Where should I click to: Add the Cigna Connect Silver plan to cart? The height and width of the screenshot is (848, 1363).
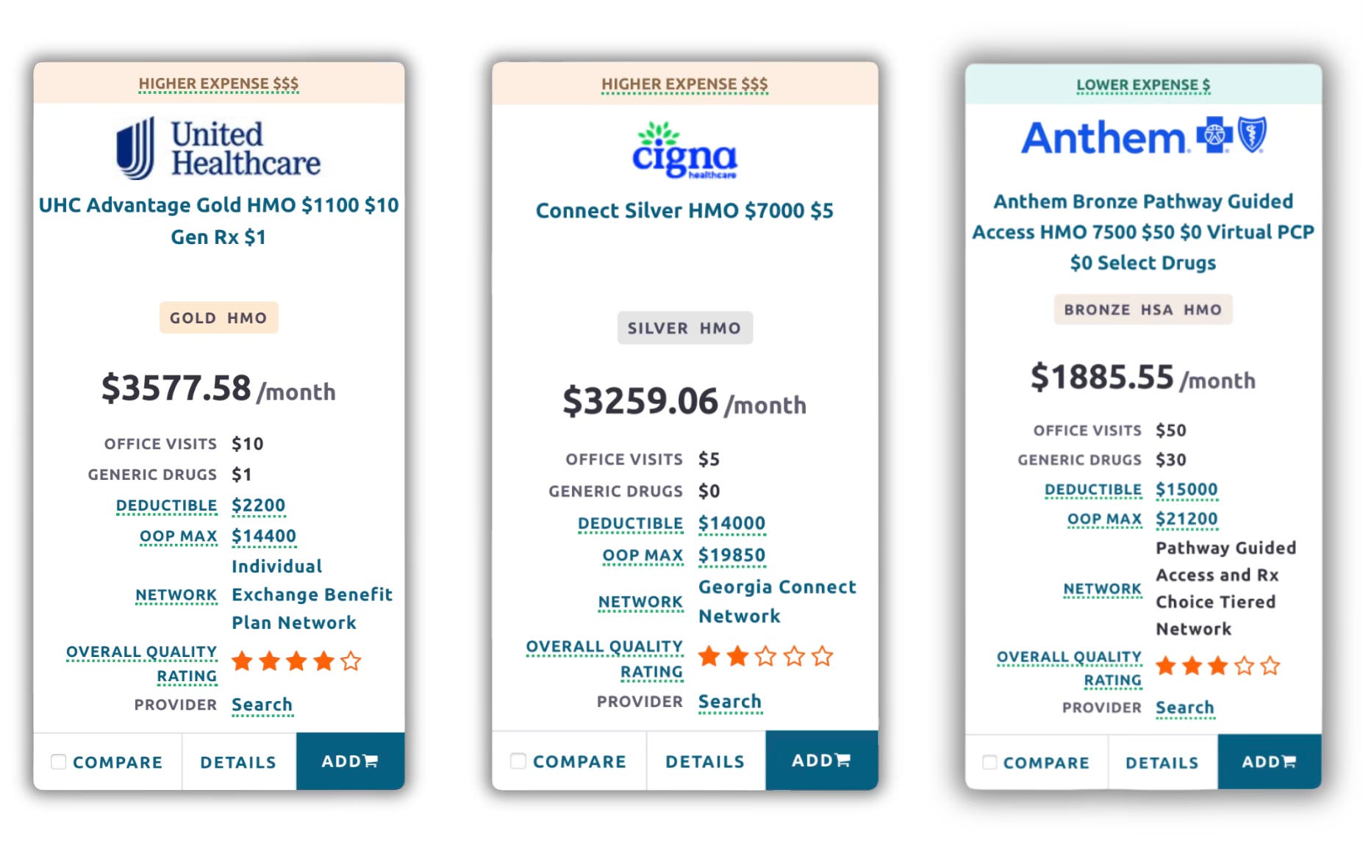point(821,761)
